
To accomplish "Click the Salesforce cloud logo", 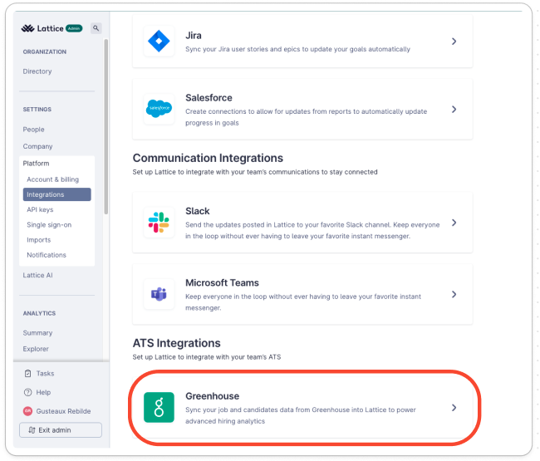I will point(159,109).
